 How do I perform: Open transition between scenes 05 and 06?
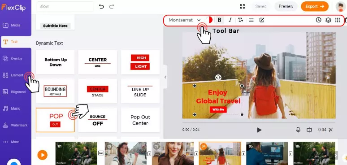pyautogui.click(x=291, y=153)
